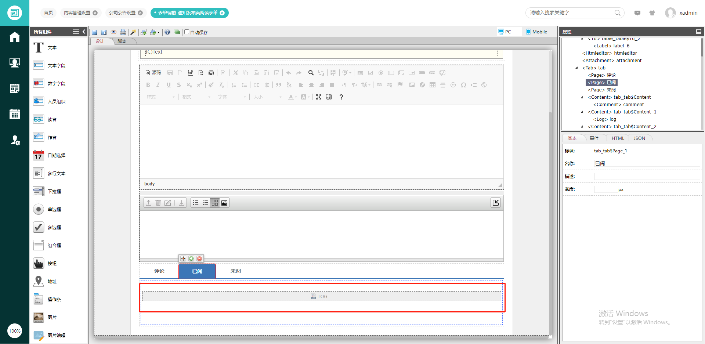Click the home icon in the left sidebar
This screenshot has height=344, width=705.
point(15,37)
